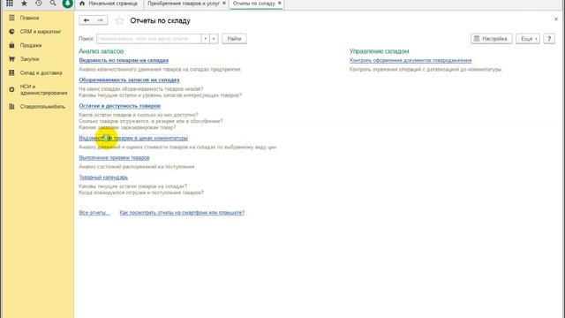Click the Анализ запасов heading
Viewport: 565px width, 318px height.
(101, 51)
